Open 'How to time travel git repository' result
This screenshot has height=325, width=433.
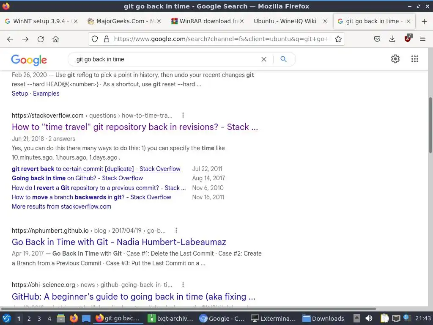(135, 127)
